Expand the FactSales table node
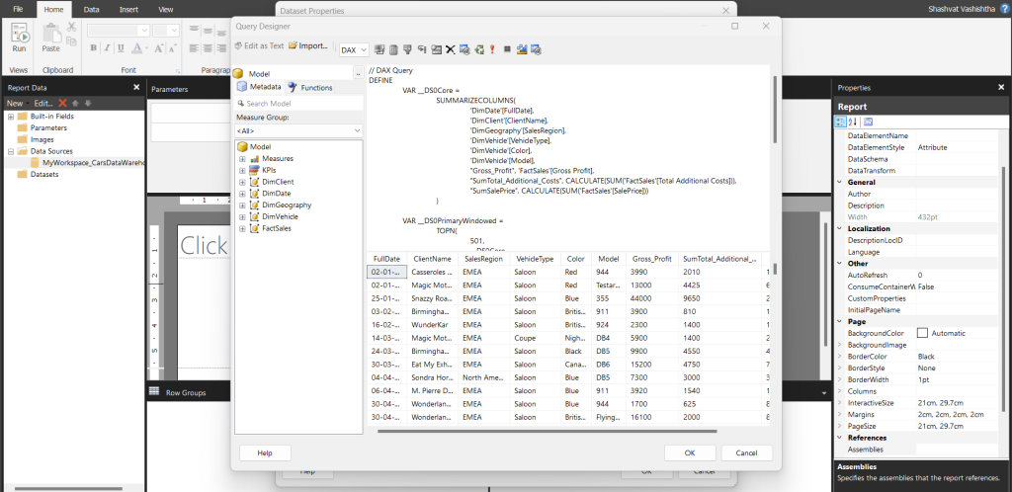1012x492 pixels. coord(242,228)
